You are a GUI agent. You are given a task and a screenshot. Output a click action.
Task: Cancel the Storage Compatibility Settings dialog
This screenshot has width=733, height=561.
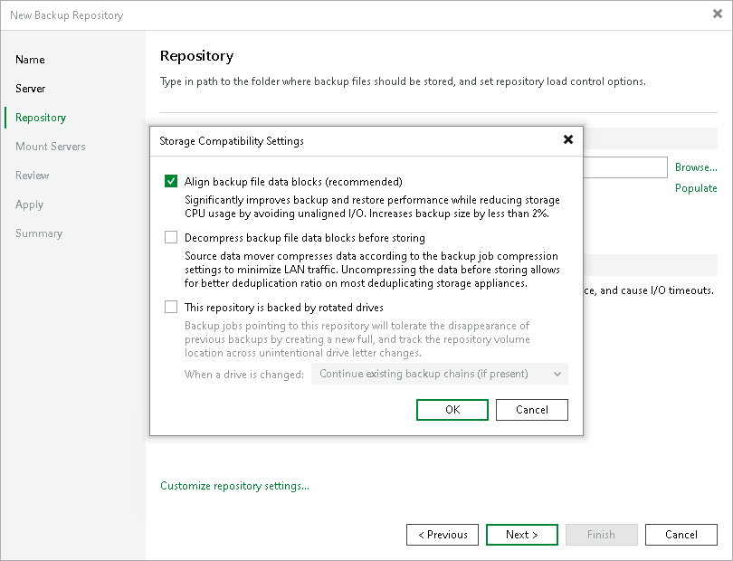(531, 410)
